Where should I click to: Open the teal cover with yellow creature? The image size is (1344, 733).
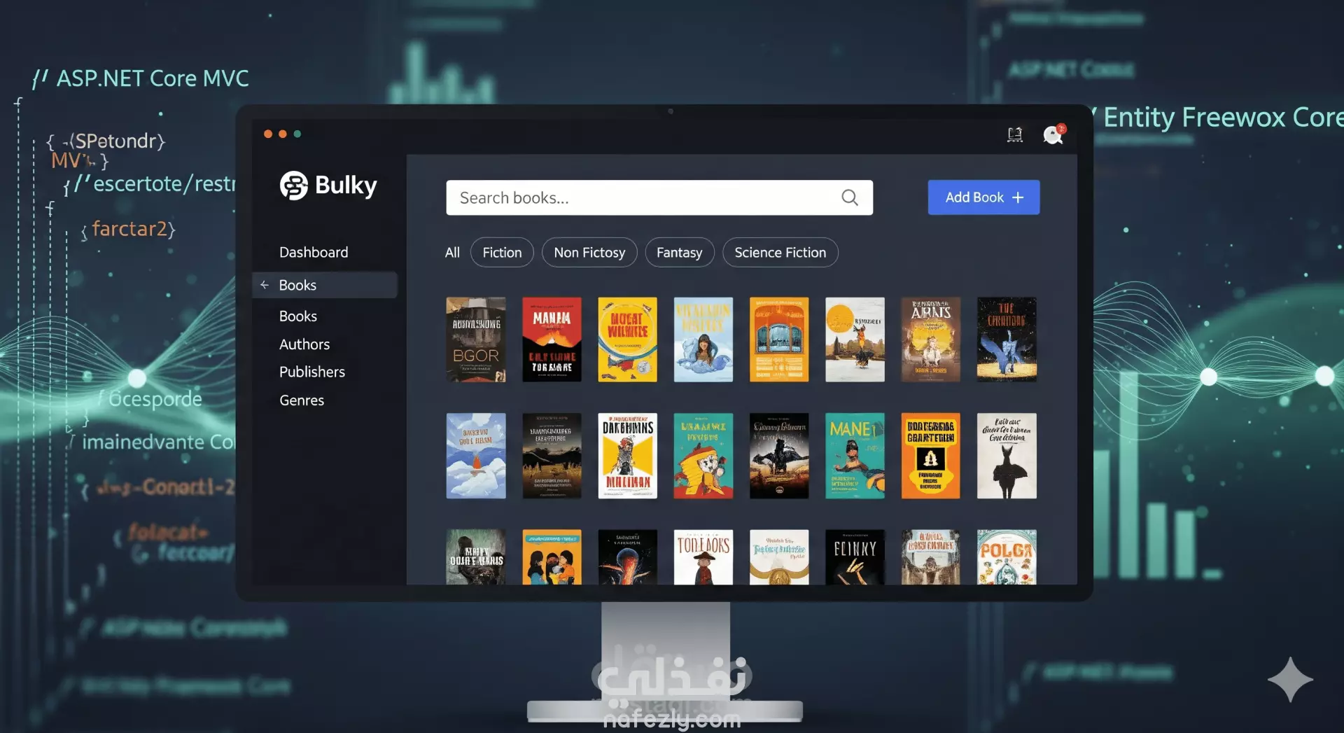click(703, 456)
